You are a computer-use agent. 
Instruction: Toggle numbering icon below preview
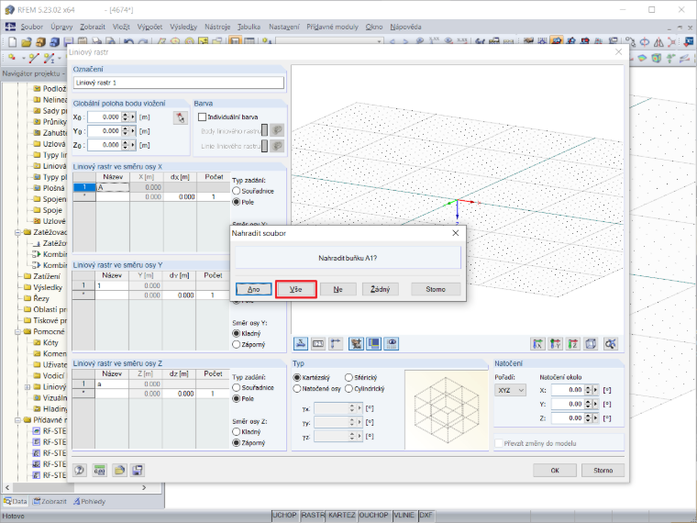(x=318, y=343)
